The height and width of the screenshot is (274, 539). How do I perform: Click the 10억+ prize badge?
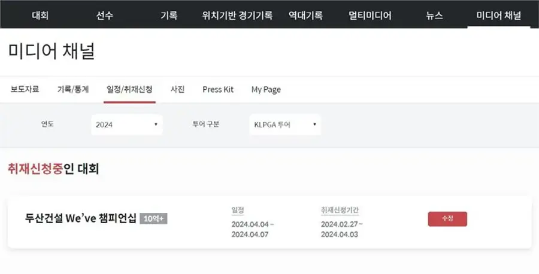coord(153,219)
